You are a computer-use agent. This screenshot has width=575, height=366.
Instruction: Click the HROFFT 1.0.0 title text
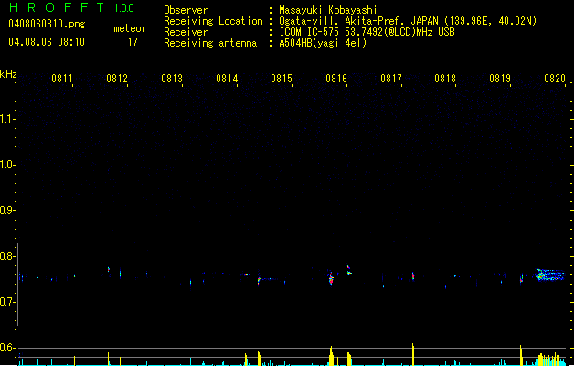72,7
